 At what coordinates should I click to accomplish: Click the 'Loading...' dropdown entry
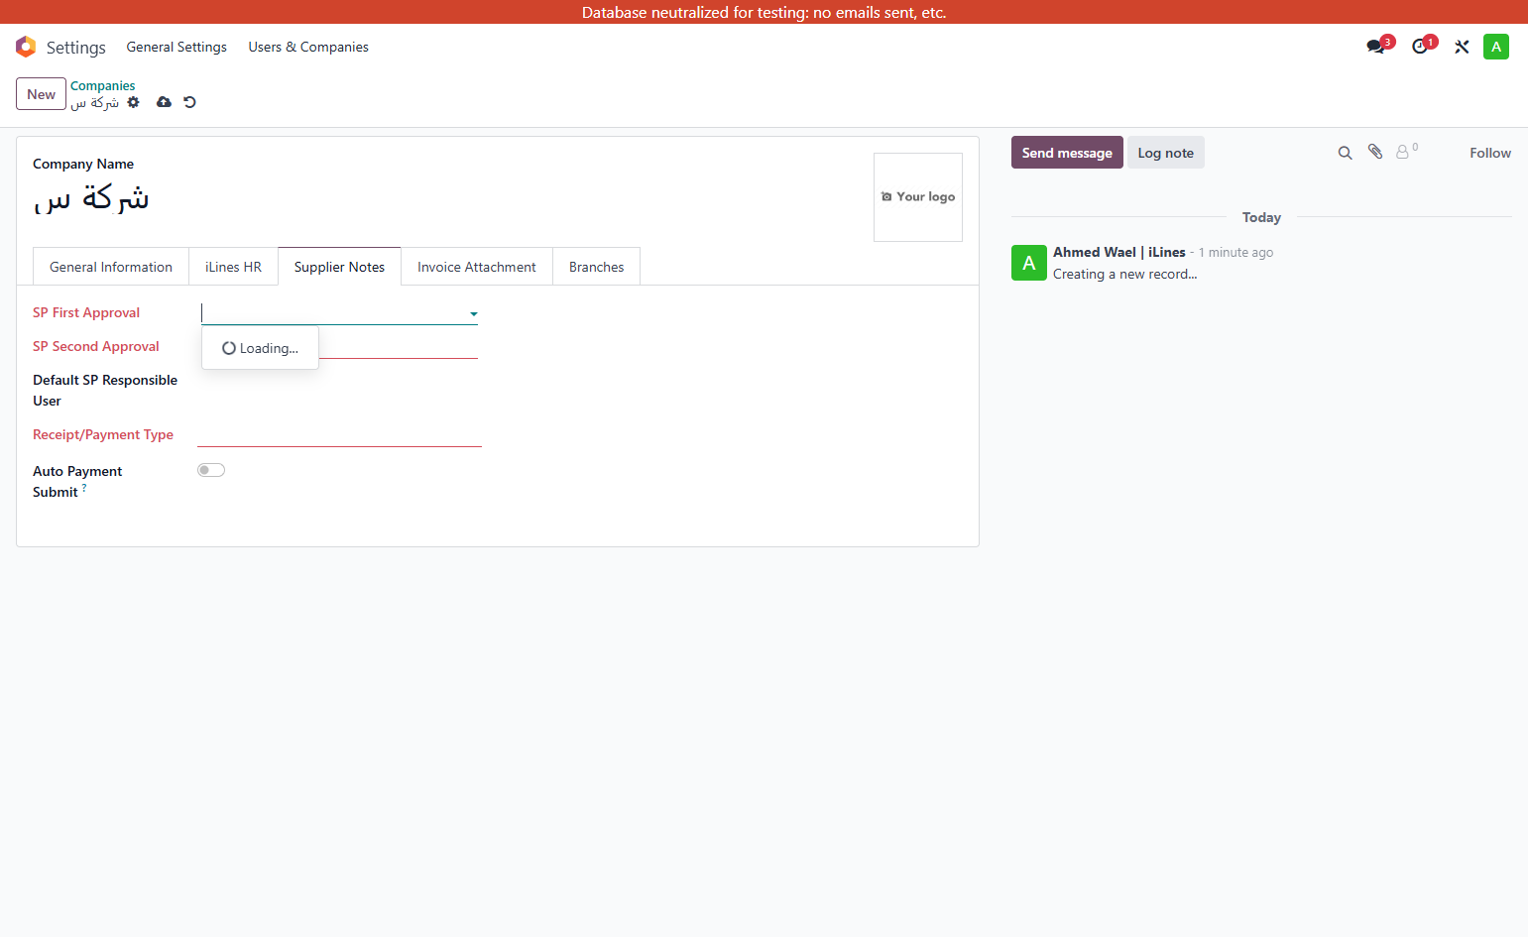(x=260, y=348)
